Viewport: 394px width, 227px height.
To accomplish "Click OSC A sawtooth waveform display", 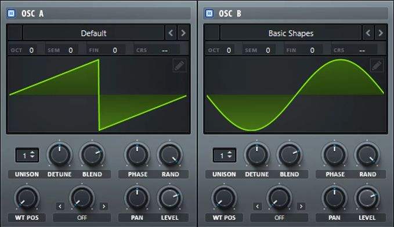I will [x=98, y=94].
